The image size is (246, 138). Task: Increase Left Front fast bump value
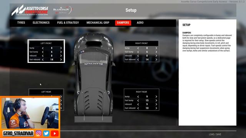[61, 52]
